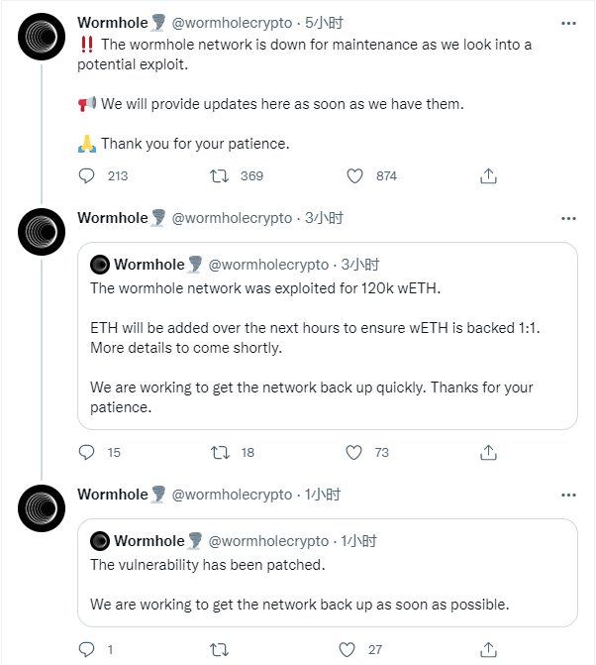This screenshot has width=596, height=665.
Task: Like the tweet with 73 likes
Action: (x=355, y=452)
